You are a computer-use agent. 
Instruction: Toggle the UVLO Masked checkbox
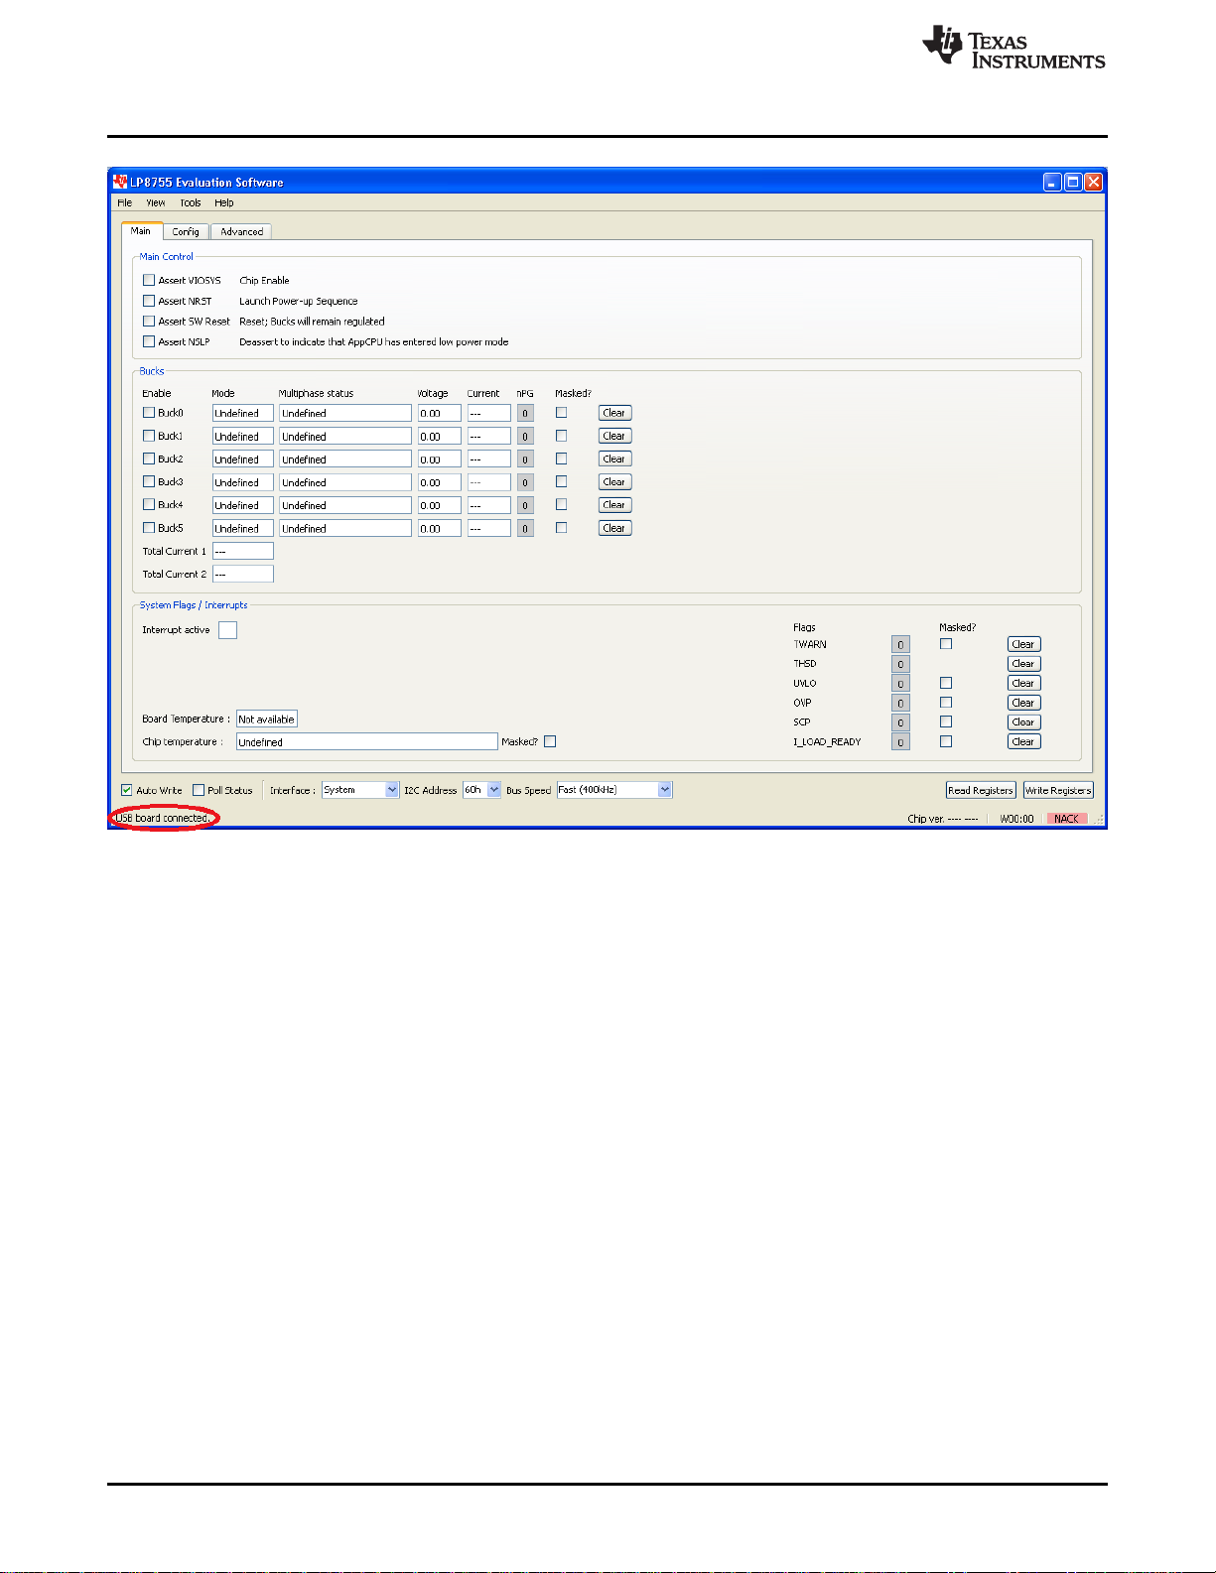coord(946,683)
